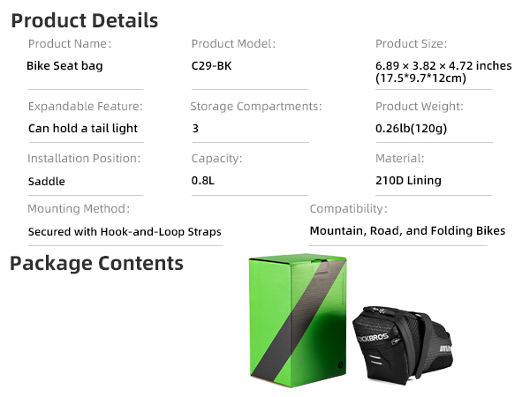Select the Saddle installation value

coord(47,181)
